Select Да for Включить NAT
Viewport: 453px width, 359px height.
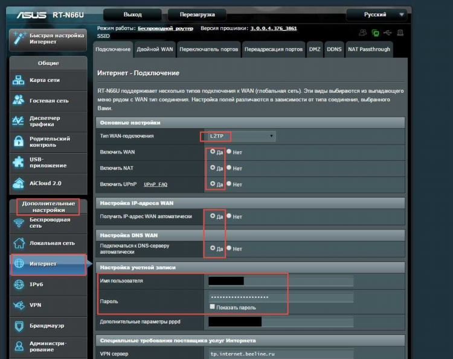coord(213,167)
